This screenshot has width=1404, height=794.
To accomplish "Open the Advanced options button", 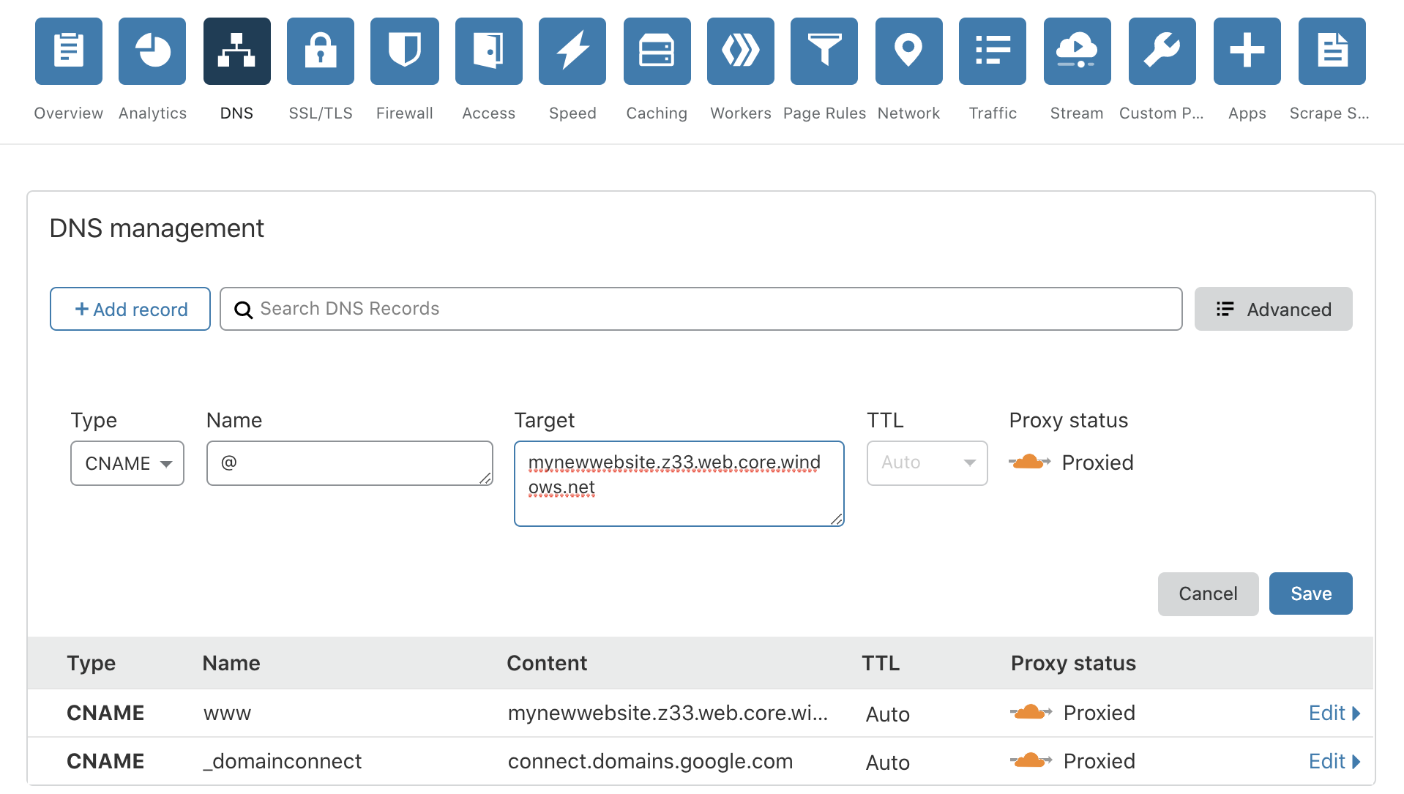I will click(1274, 309).
